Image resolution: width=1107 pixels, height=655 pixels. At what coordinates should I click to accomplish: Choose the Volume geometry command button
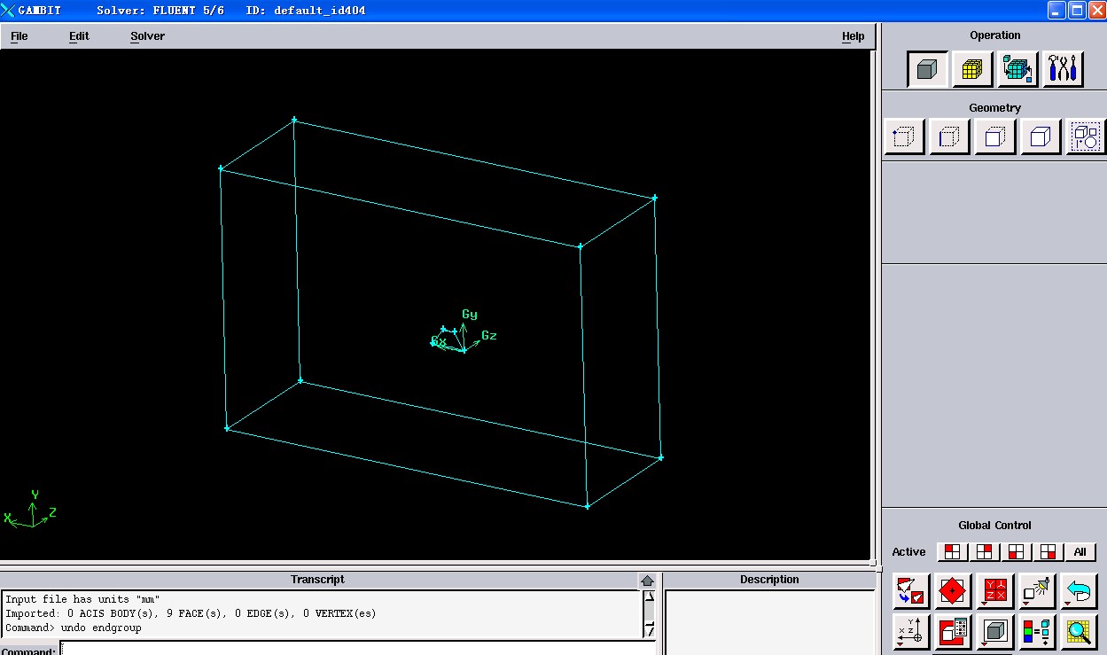point(1041,137)
